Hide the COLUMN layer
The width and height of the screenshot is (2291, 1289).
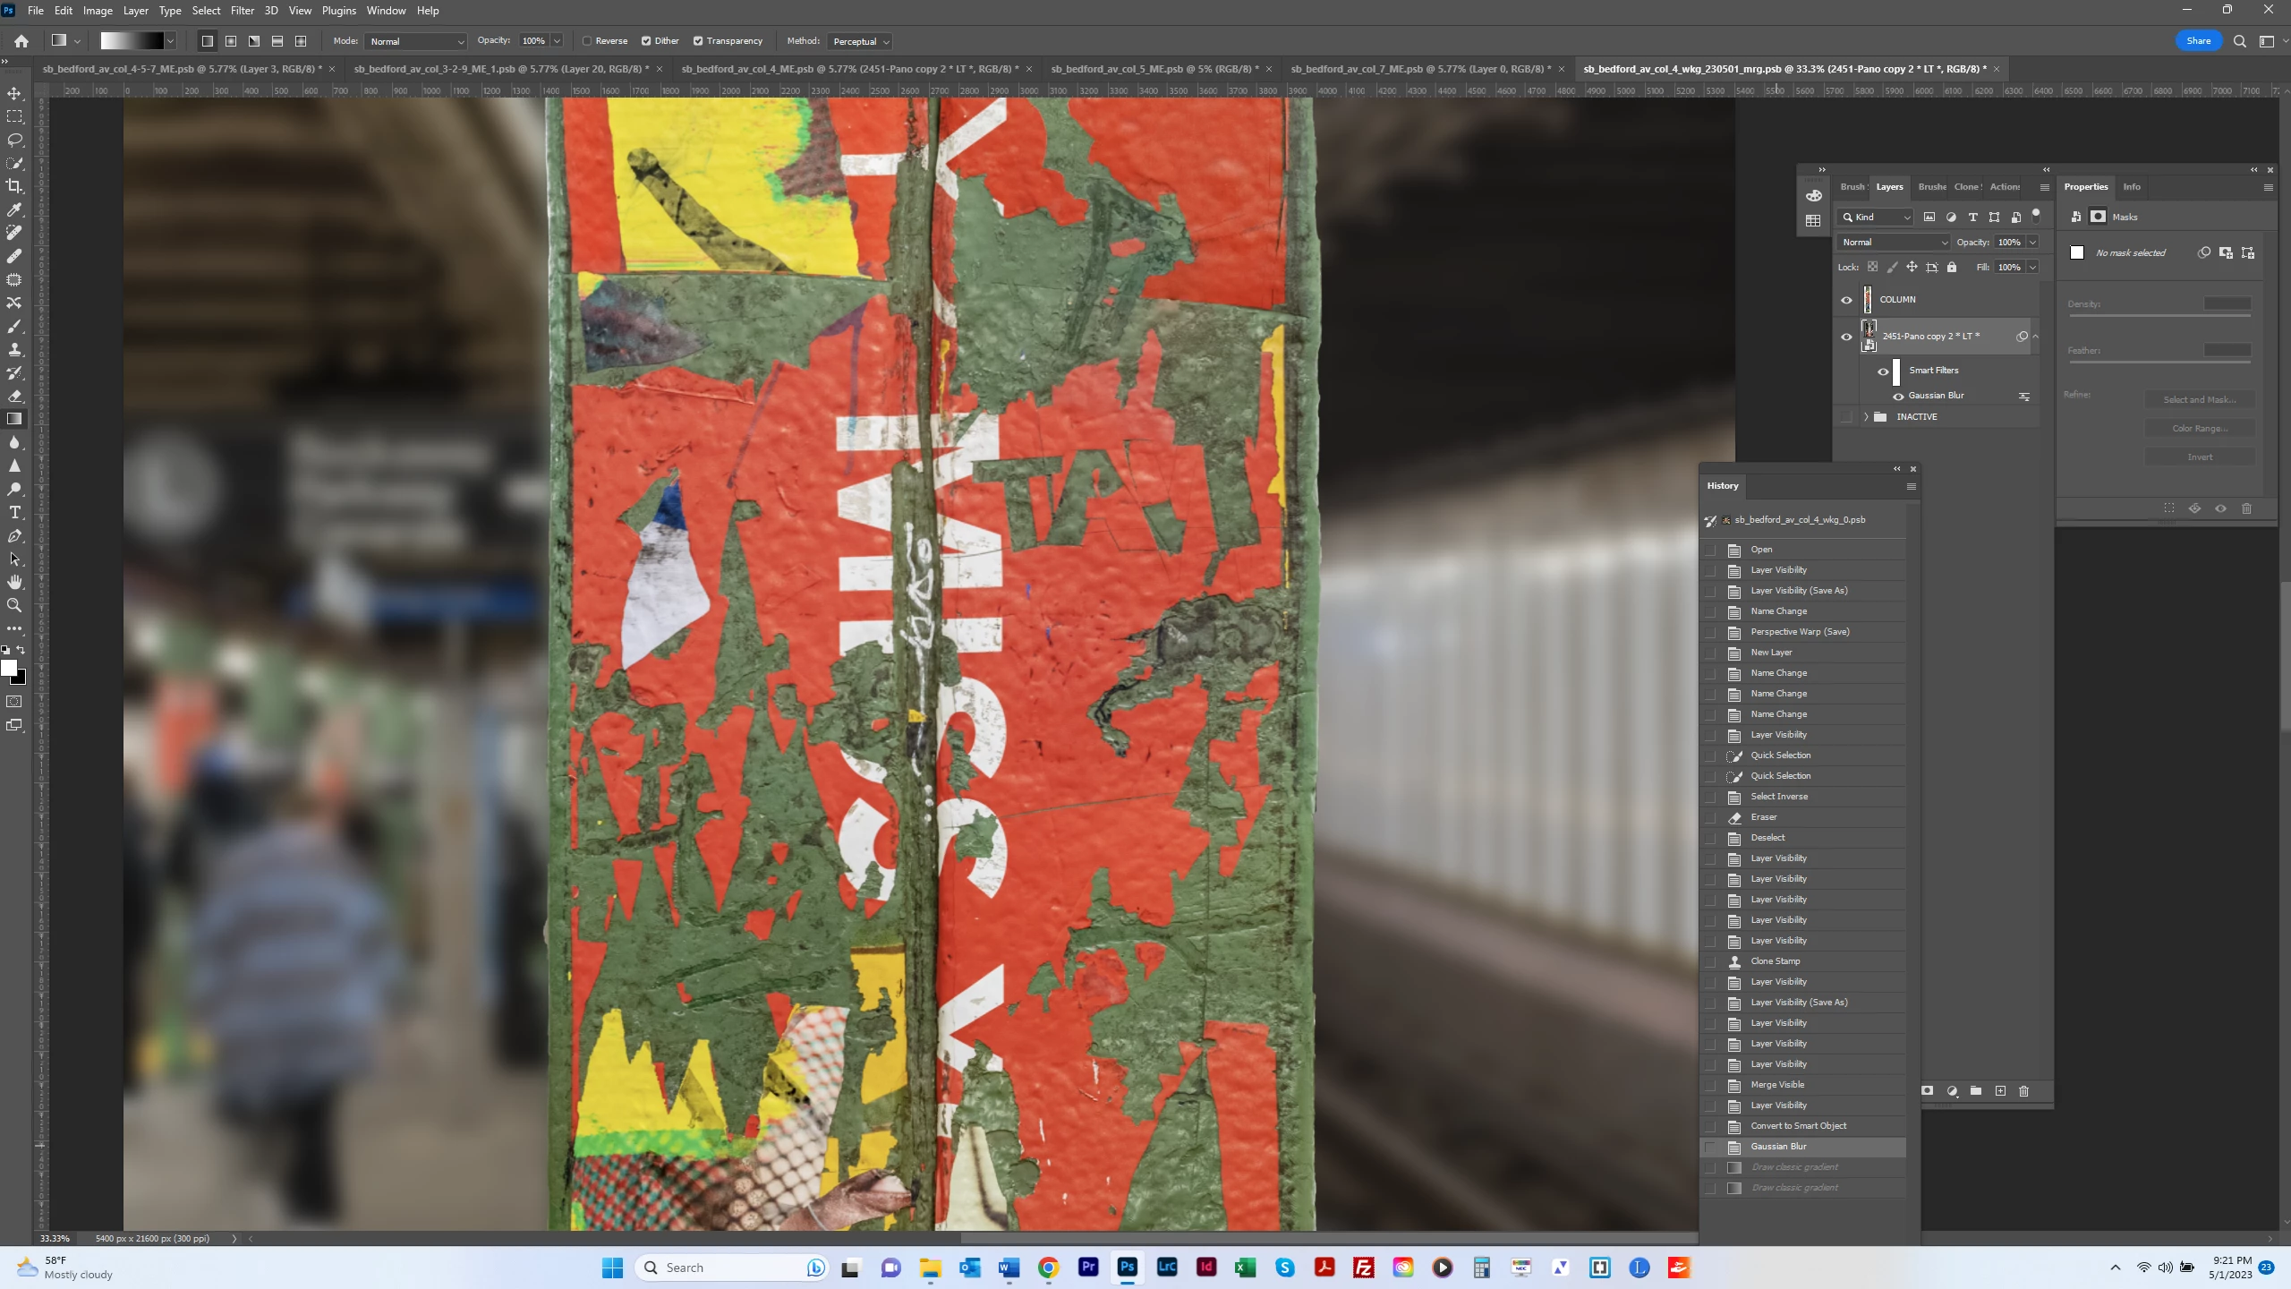1846,300
